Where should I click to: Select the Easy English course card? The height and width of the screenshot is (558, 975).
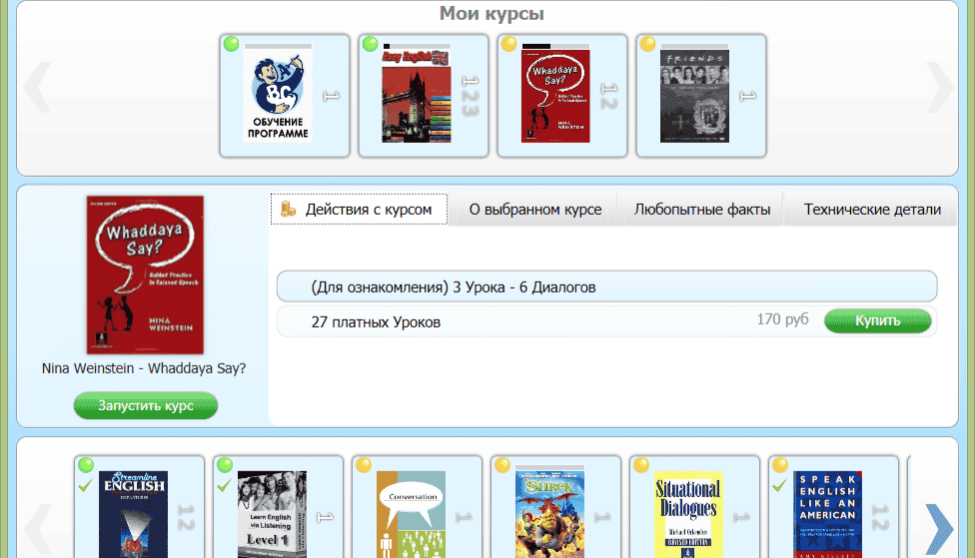(424, 96)
